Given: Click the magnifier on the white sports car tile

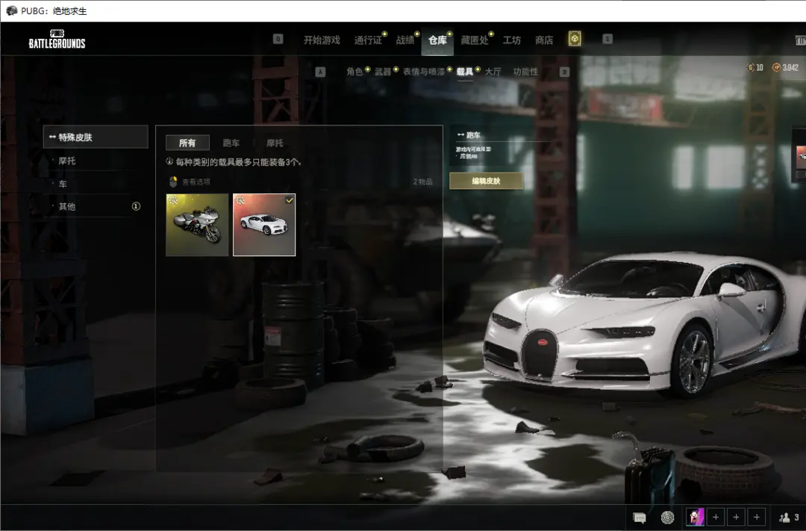Looking at the screenshot, I should coord(240,201).
